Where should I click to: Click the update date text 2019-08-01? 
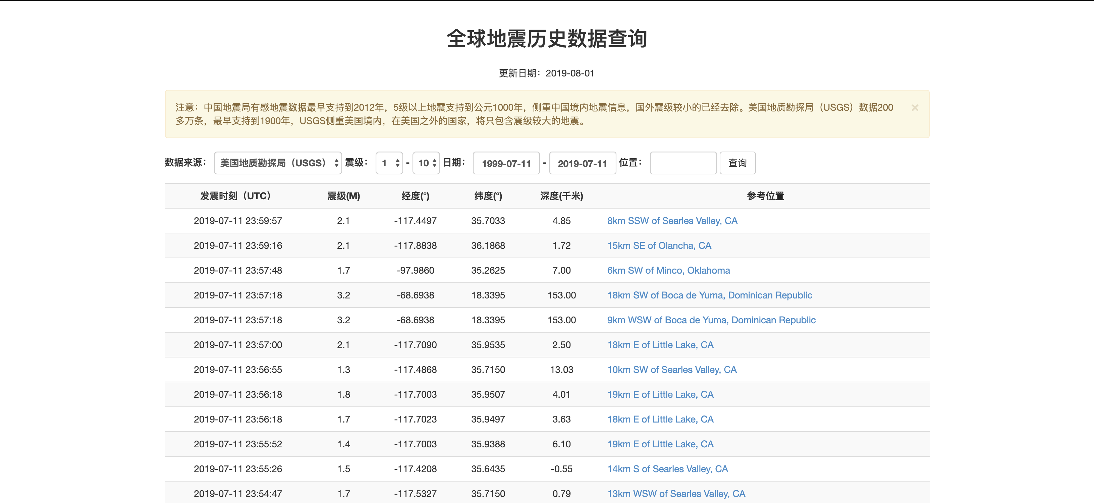click(570, 73)
